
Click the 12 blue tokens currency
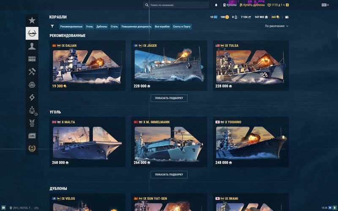coord(214,17)
